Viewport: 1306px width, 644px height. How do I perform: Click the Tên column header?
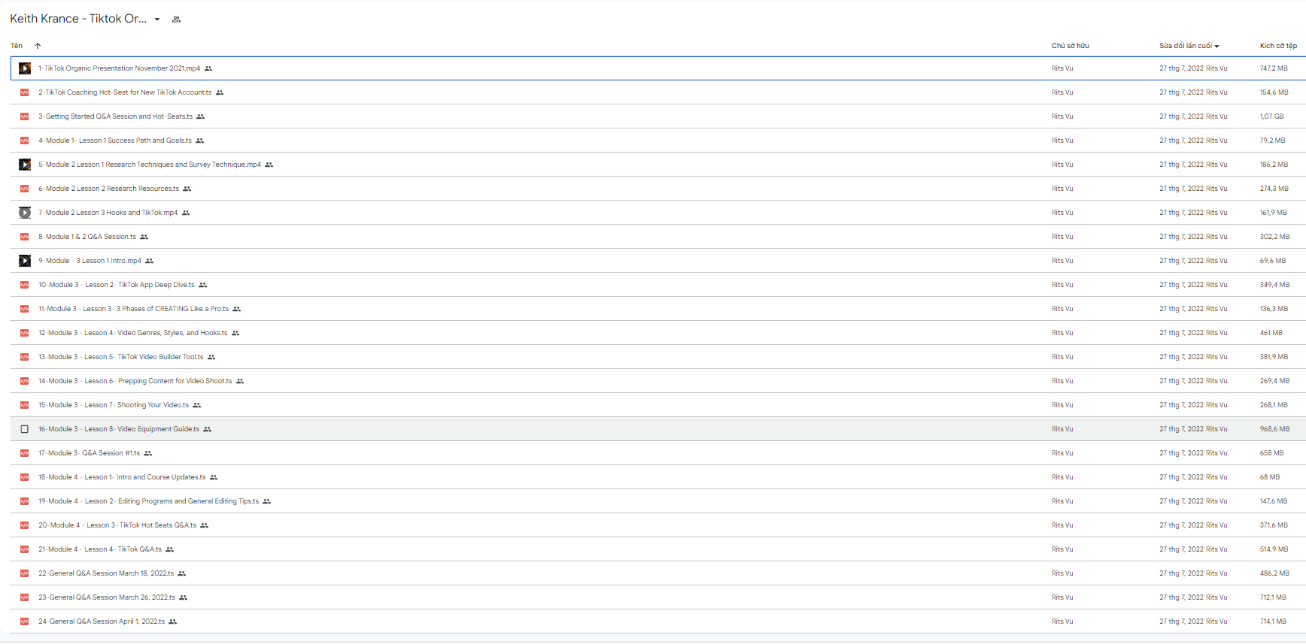(17, 46)
